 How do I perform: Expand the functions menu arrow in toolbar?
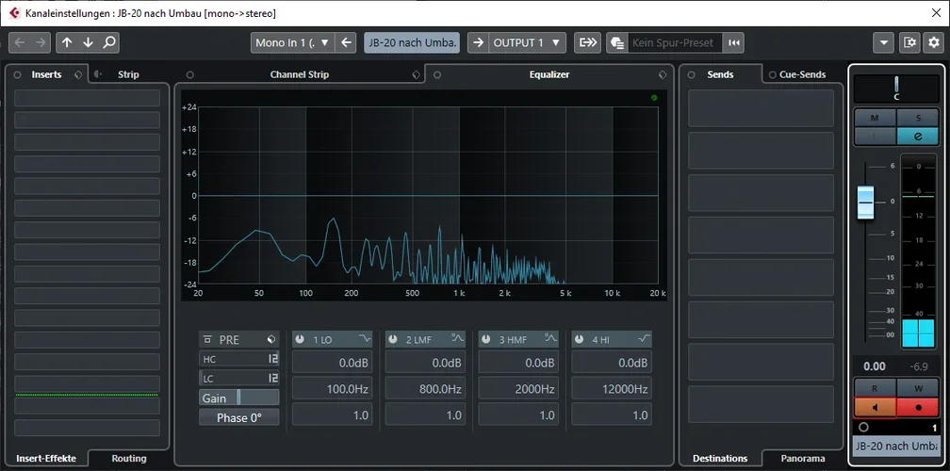click(883, 42)
